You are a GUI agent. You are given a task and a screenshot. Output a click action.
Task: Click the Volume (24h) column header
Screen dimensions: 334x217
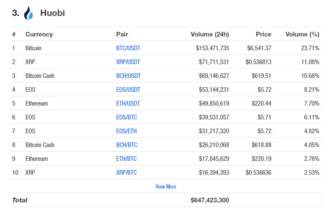point(210,34)
